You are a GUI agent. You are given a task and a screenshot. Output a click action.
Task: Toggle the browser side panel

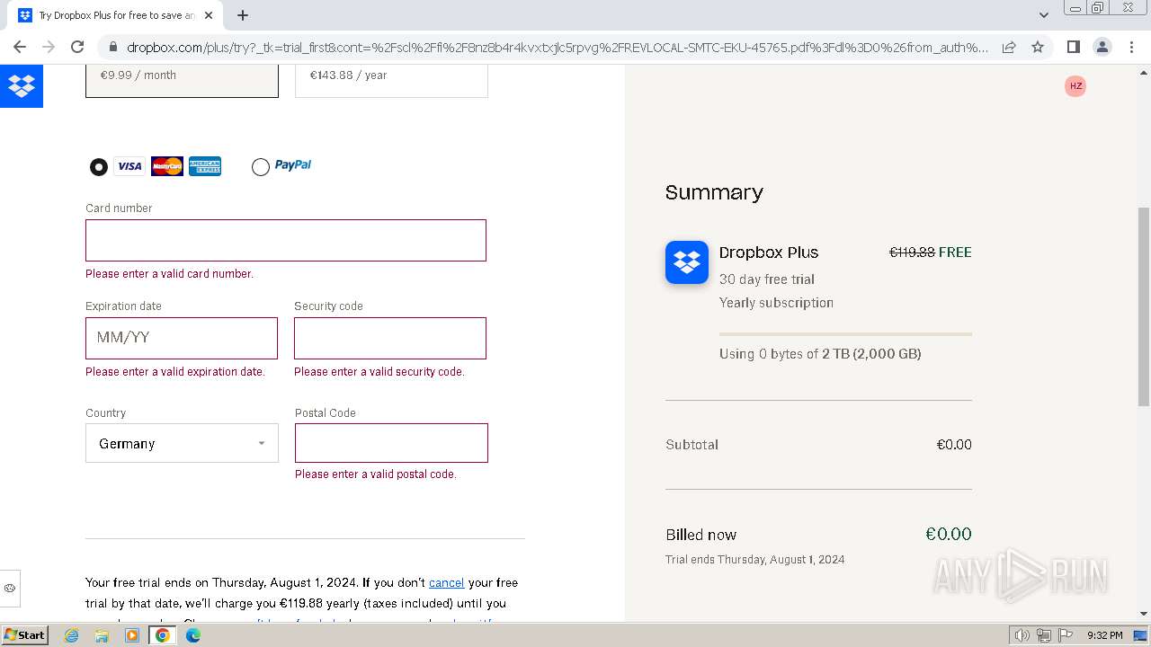1073,47
